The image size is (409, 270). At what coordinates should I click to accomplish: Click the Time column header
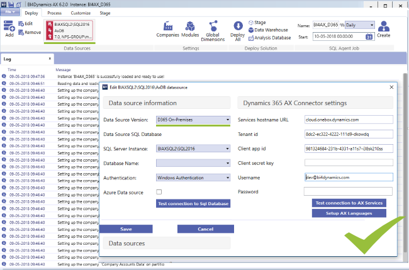click(x=12, y=70)
